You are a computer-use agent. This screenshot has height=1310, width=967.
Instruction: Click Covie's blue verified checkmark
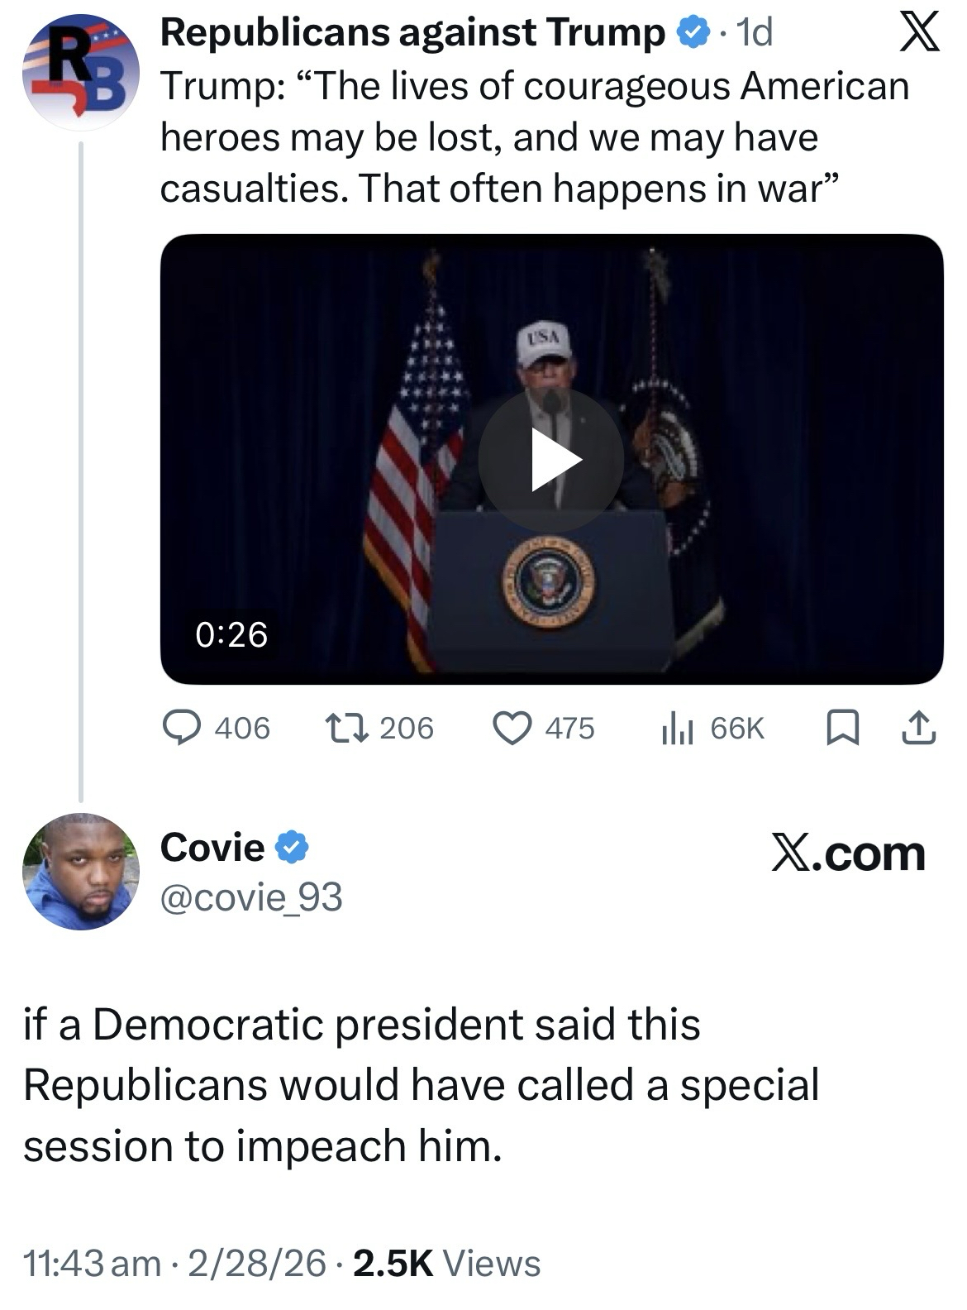[x=292, y=847]
